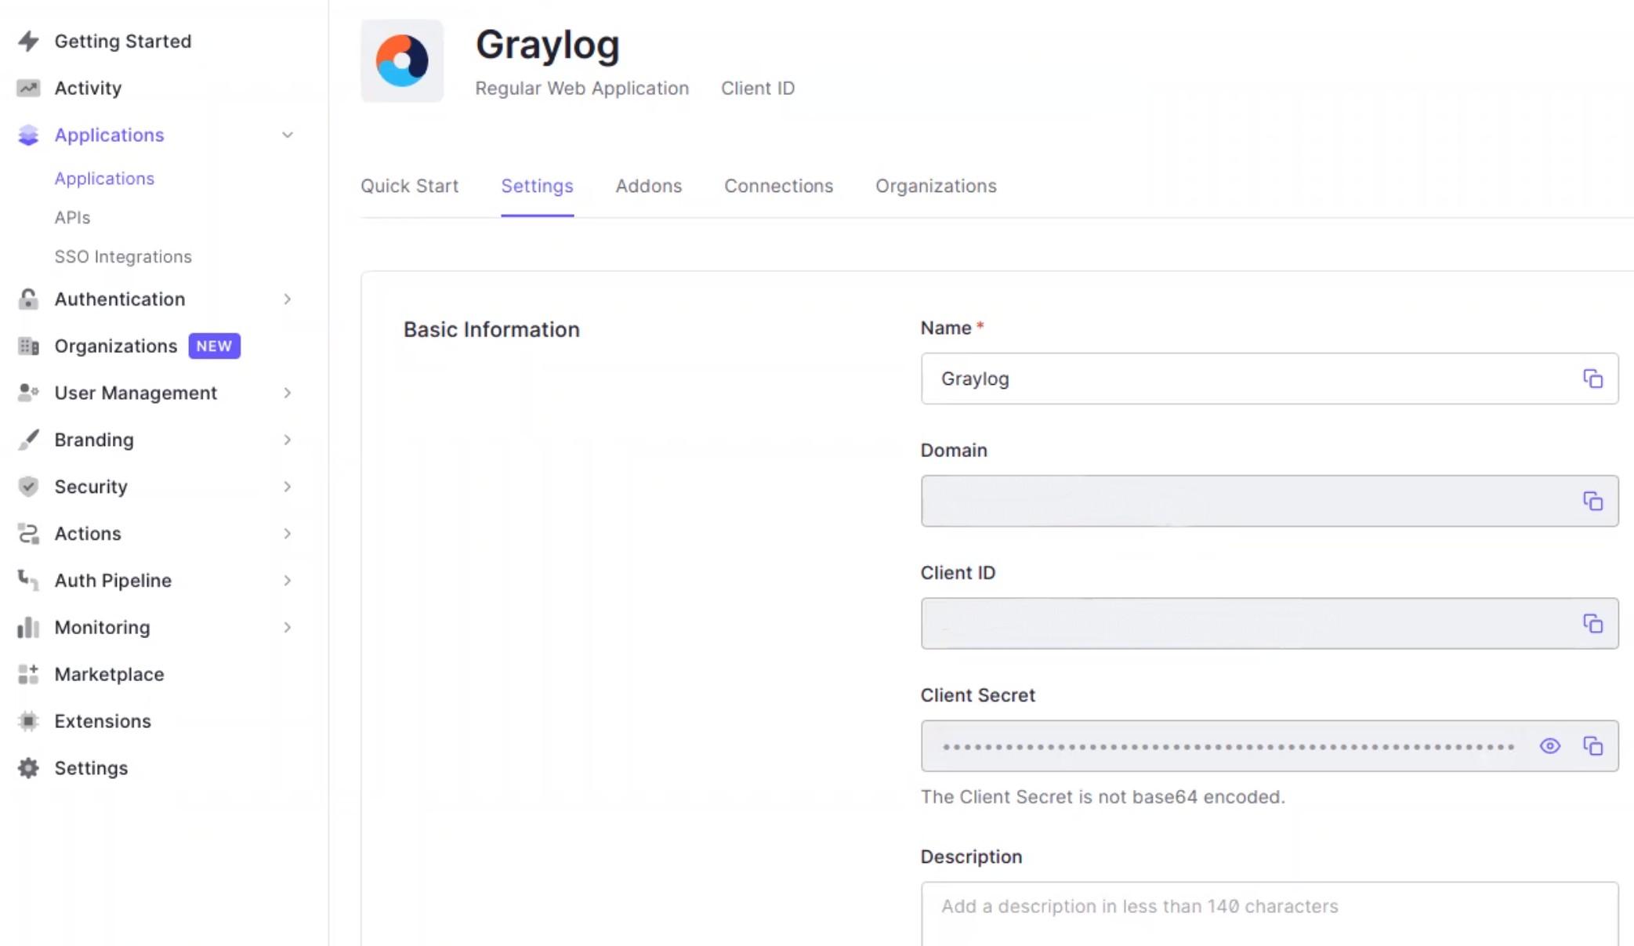
Task: Open Extensions in the sidebar
Action: (x=102, y=721)
